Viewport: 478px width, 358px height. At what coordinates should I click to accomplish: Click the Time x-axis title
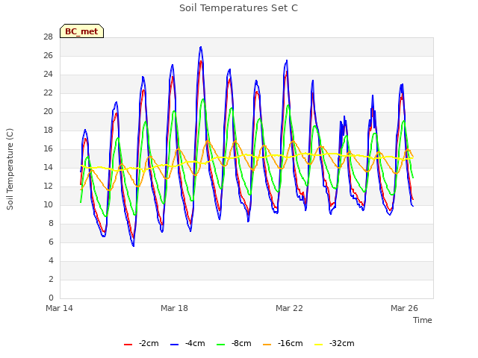point(423,320)
